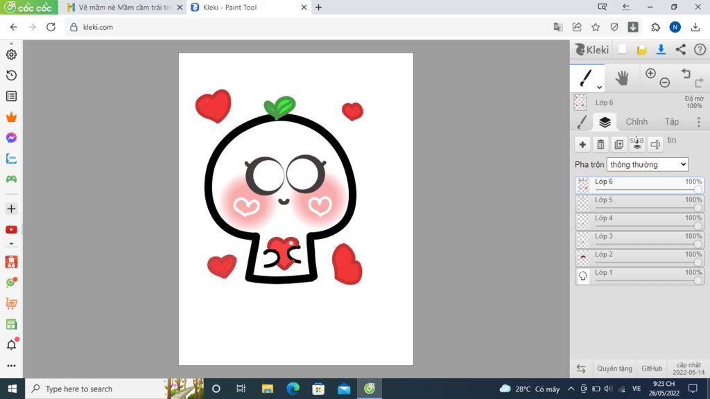710x399 pixels.
Task: Save the drawing with the blue download icon
Action: click(x=661, y=50)
